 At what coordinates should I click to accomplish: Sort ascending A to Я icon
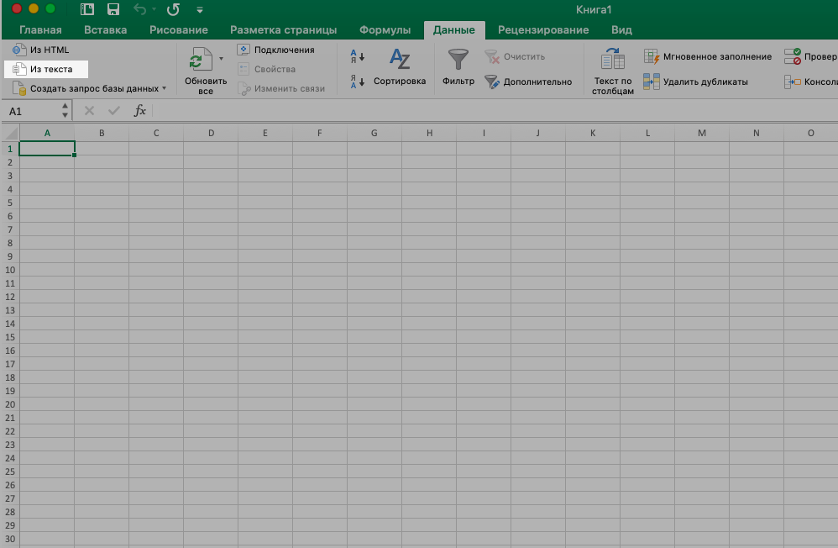click(357, 56)
